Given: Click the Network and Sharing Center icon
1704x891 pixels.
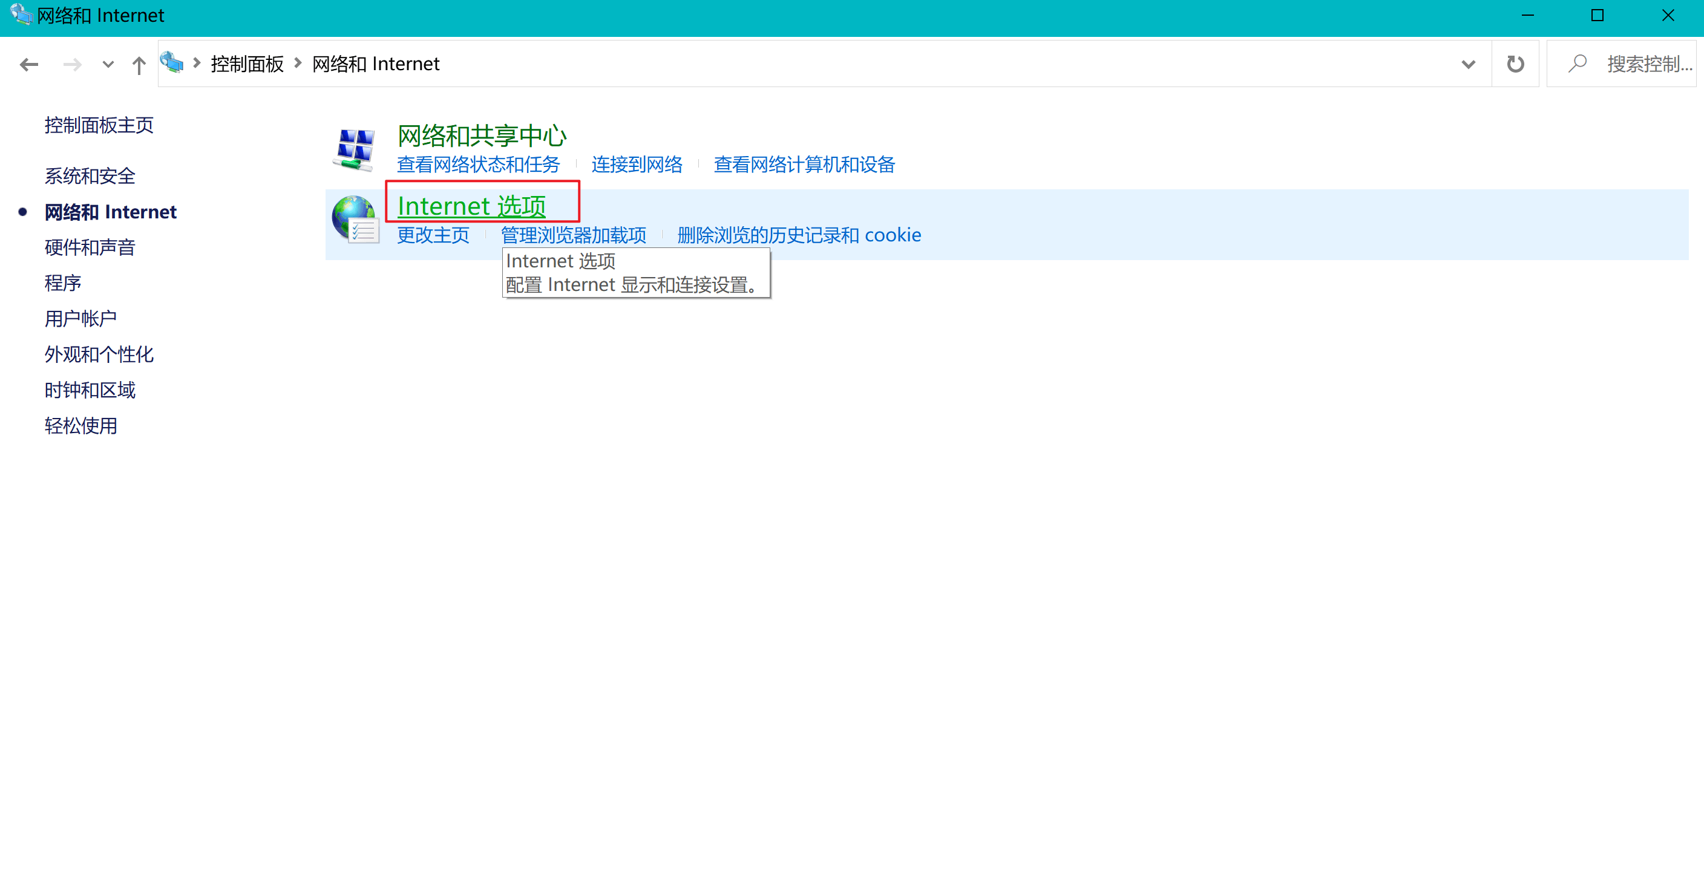Looking at the screenshot, I should point(354,149).
